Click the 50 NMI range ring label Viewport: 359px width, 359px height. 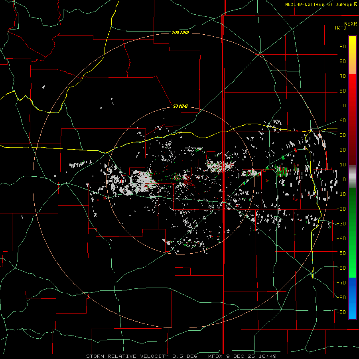click(x=180, y=106)
